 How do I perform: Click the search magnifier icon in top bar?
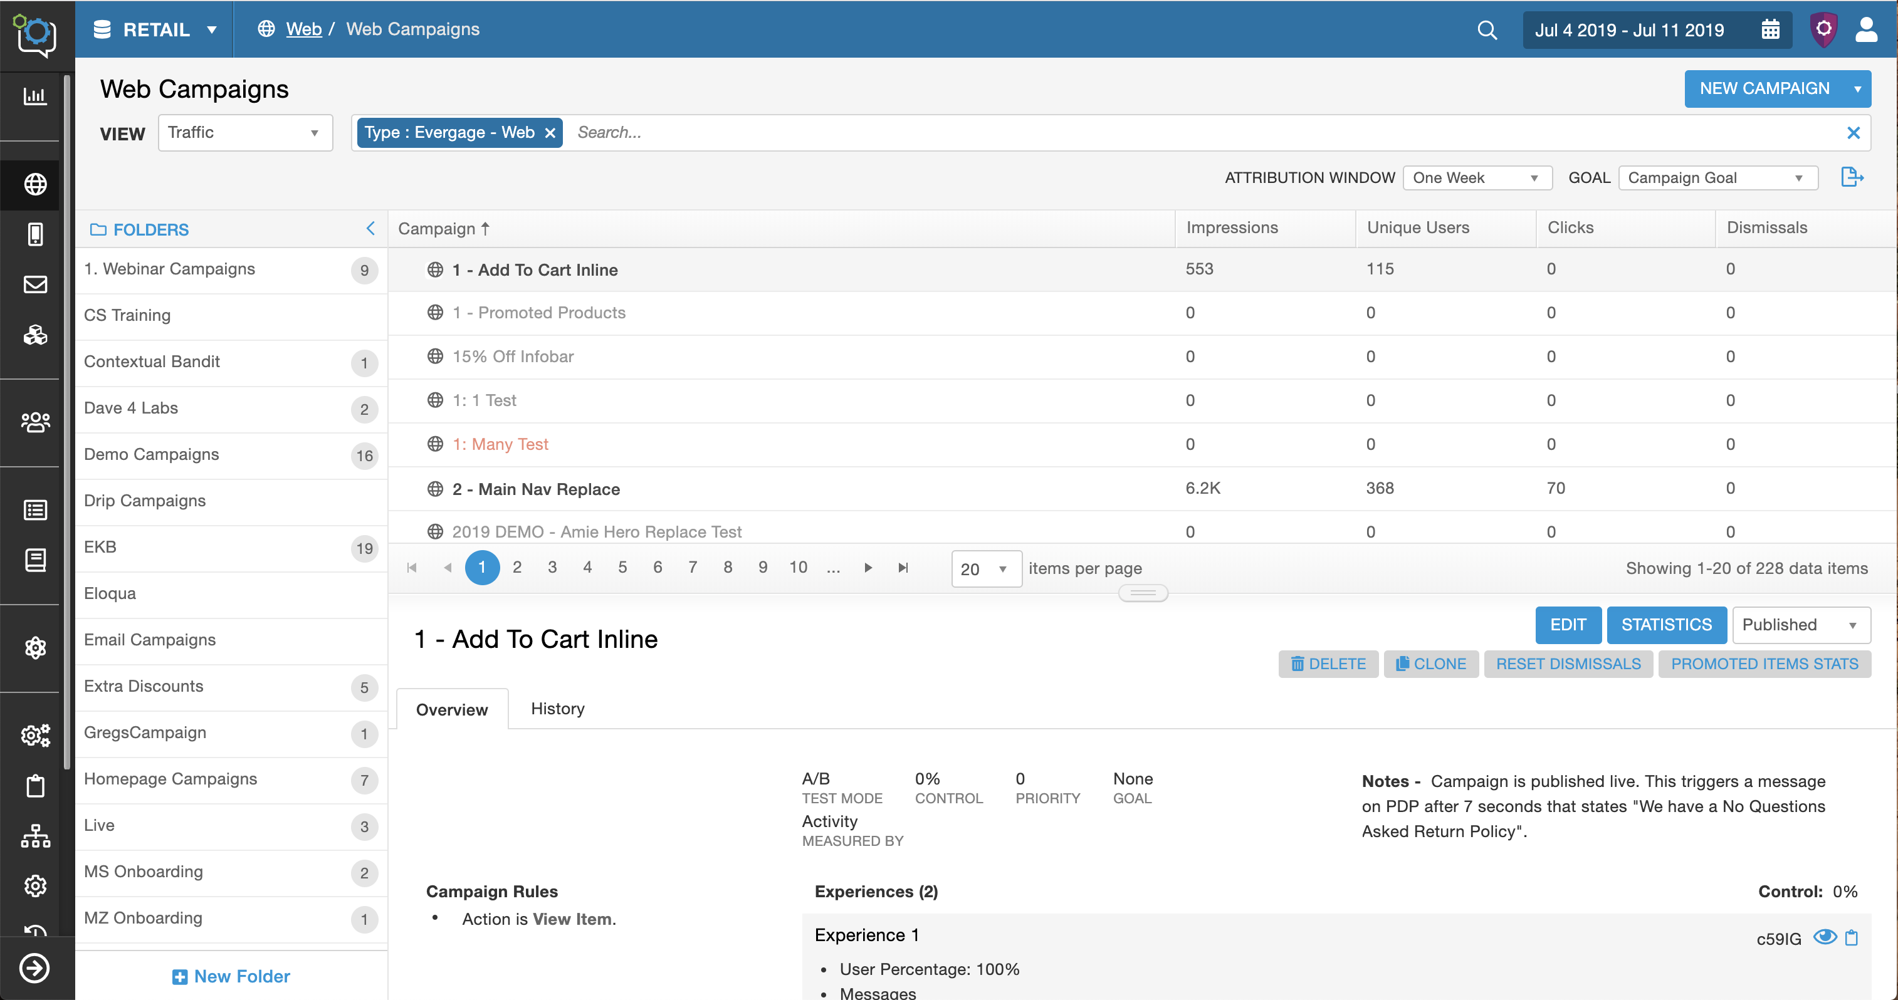pos(1487,29)
